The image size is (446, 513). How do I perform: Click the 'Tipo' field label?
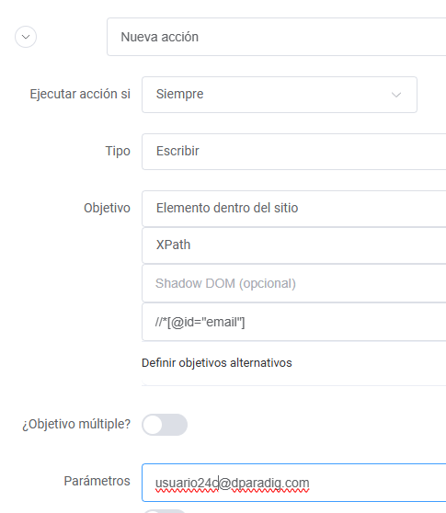click(x=118, y=151)
